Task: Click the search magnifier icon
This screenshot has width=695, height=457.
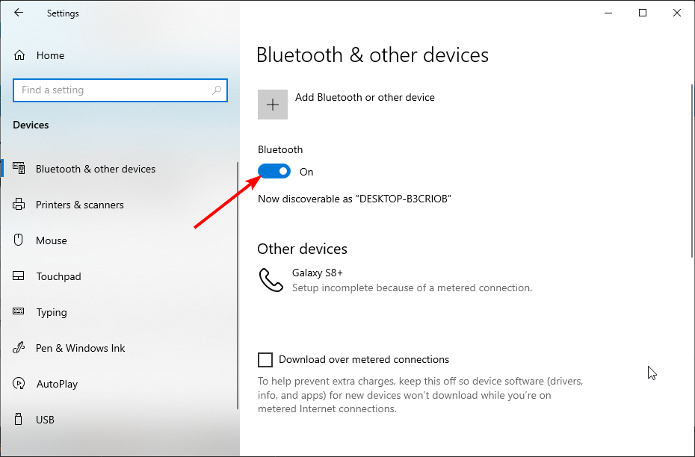Action: [217, 90]
